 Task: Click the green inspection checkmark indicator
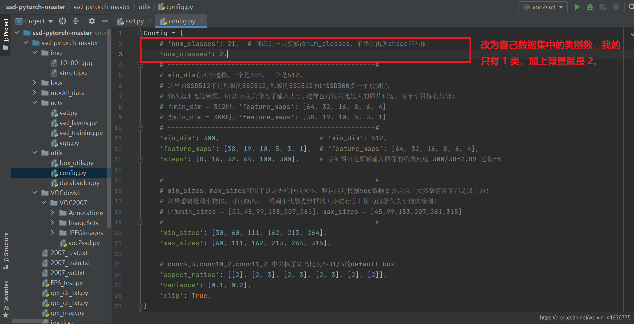pyautogui.click(x=632, y=34)
